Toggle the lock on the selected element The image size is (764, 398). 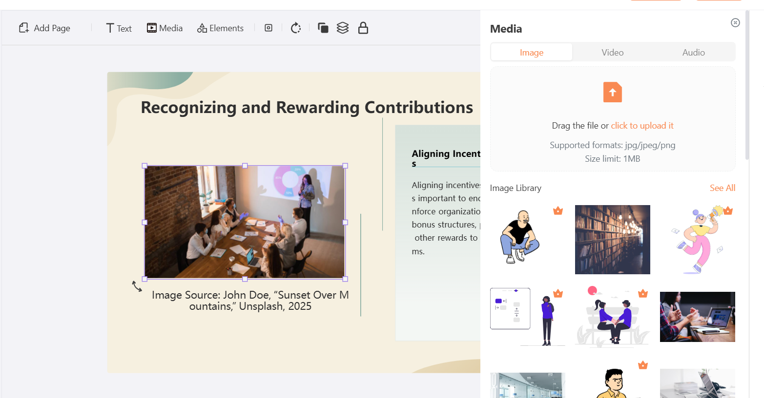coord(363,28)
